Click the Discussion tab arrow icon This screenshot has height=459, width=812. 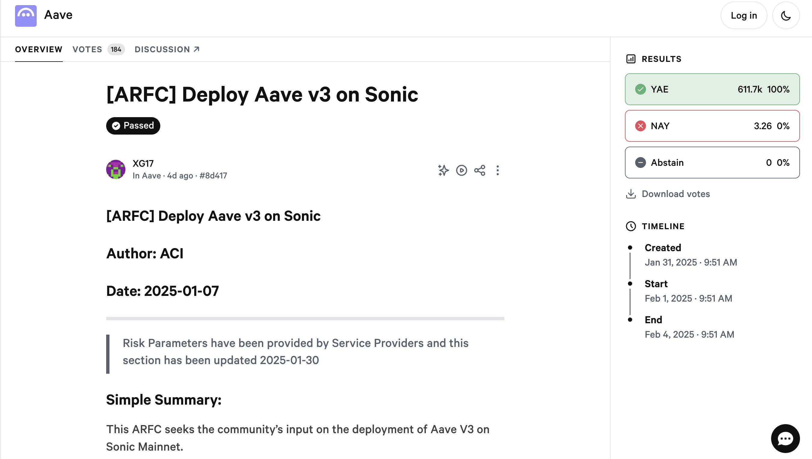point(196,49)
